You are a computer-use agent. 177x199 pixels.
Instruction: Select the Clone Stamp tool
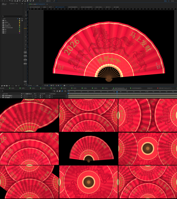[x=25, y=1]
